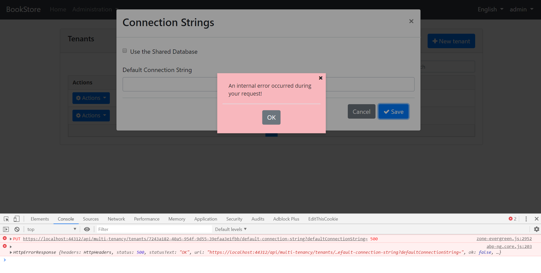Save the connection string
The image size is (541, 273).
[x=393, y=112]
